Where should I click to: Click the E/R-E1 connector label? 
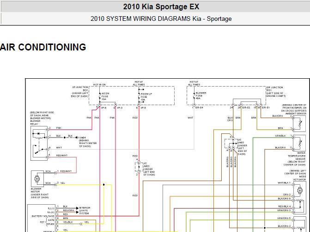266,107
